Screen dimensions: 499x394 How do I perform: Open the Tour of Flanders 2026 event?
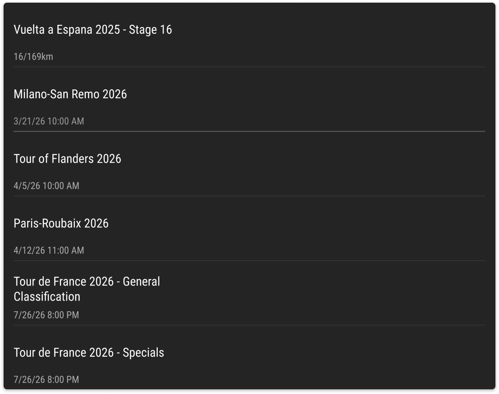pos(67,159)
